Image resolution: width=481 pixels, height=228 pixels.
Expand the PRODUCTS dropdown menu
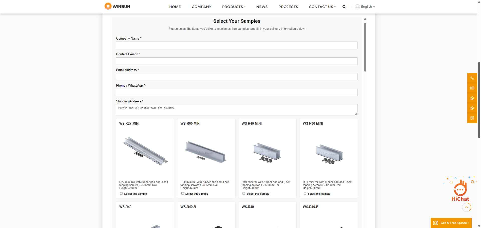(233, 7)
